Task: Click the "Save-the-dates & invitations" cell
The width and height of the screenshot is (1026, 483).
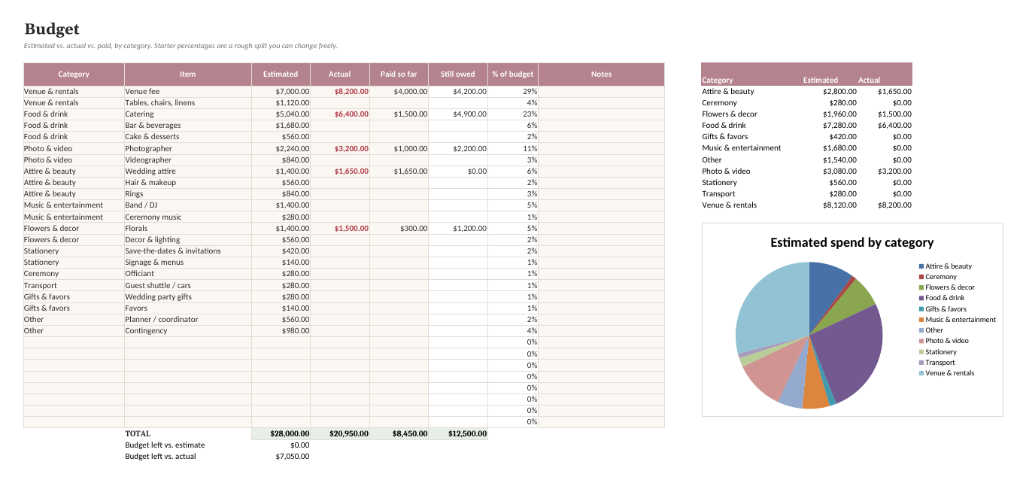Action: click(x=188, y=251)
